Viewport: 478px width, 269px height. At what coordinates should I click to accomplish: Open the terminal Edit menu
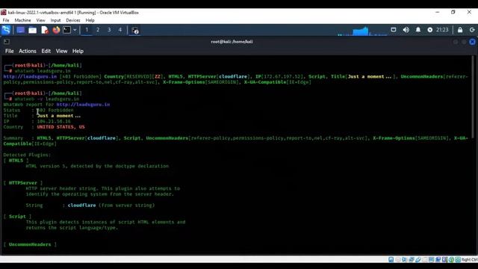coord(46,52)
